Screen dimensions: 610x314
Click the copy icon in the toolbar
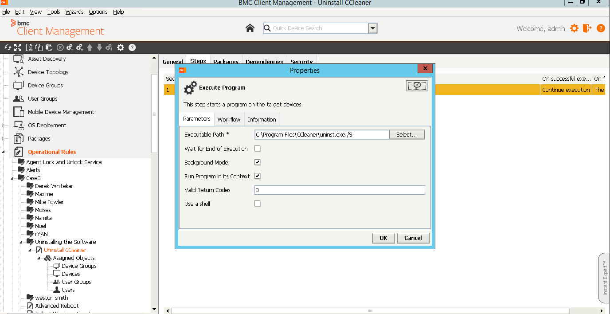(39, 47)
